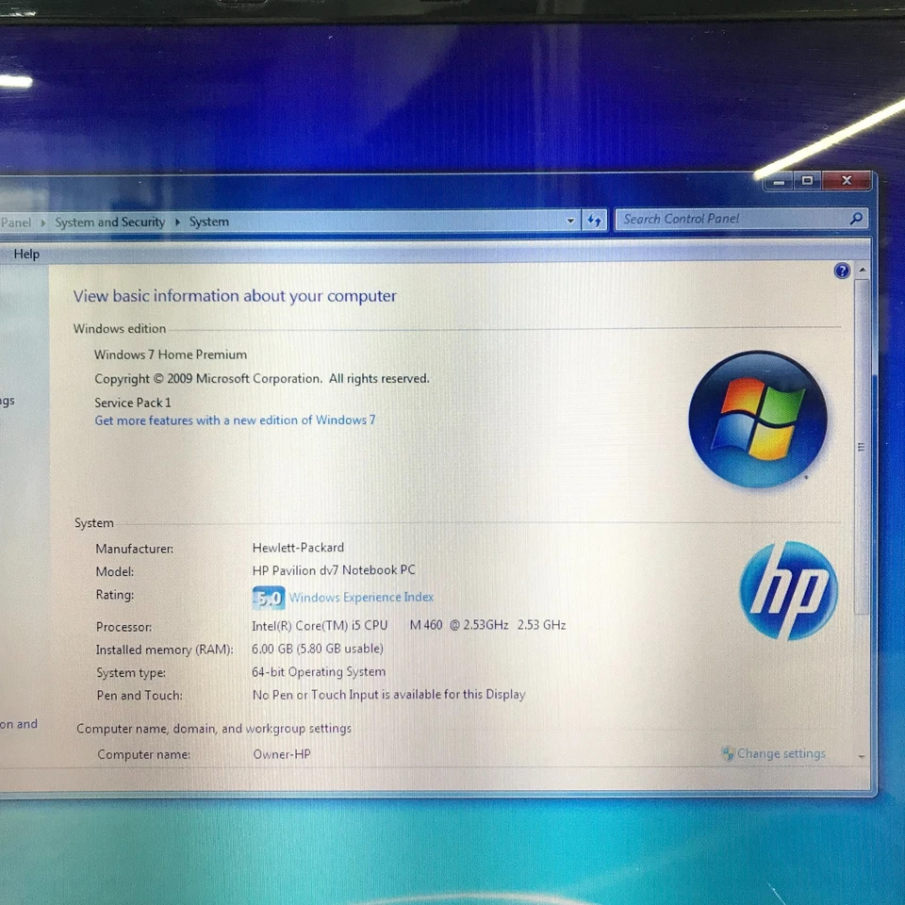Select System and Security in the breadcrumb
905x905 pixels.
pyautogui.click(x=109, y=222)
